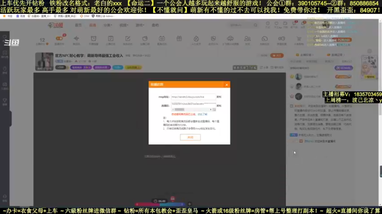Open the DIM bookmark in bookmarks bar
This screenshot has height=214, width=382.
point(85,16)
